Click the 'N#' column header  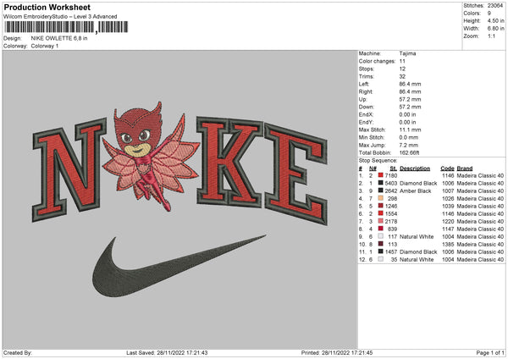[373, 168]
